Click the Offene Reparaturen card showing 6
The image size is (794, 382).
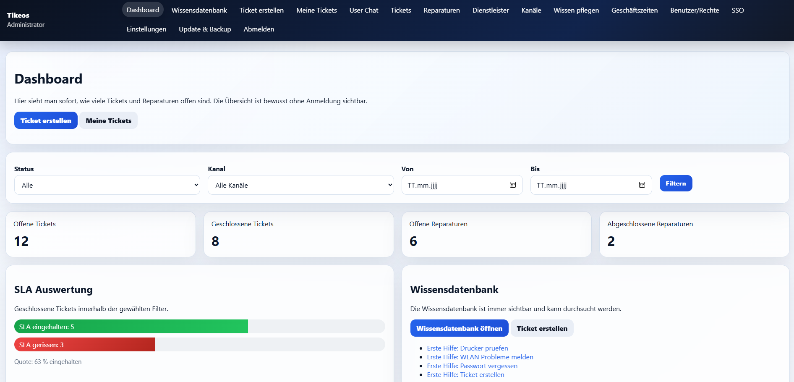click(496, 234)
